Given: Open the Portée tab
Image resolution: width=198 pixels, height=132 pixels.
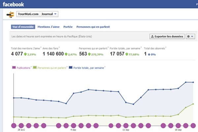Looking at the screenshot, I should pyautogui.click(x=68, y=27).
